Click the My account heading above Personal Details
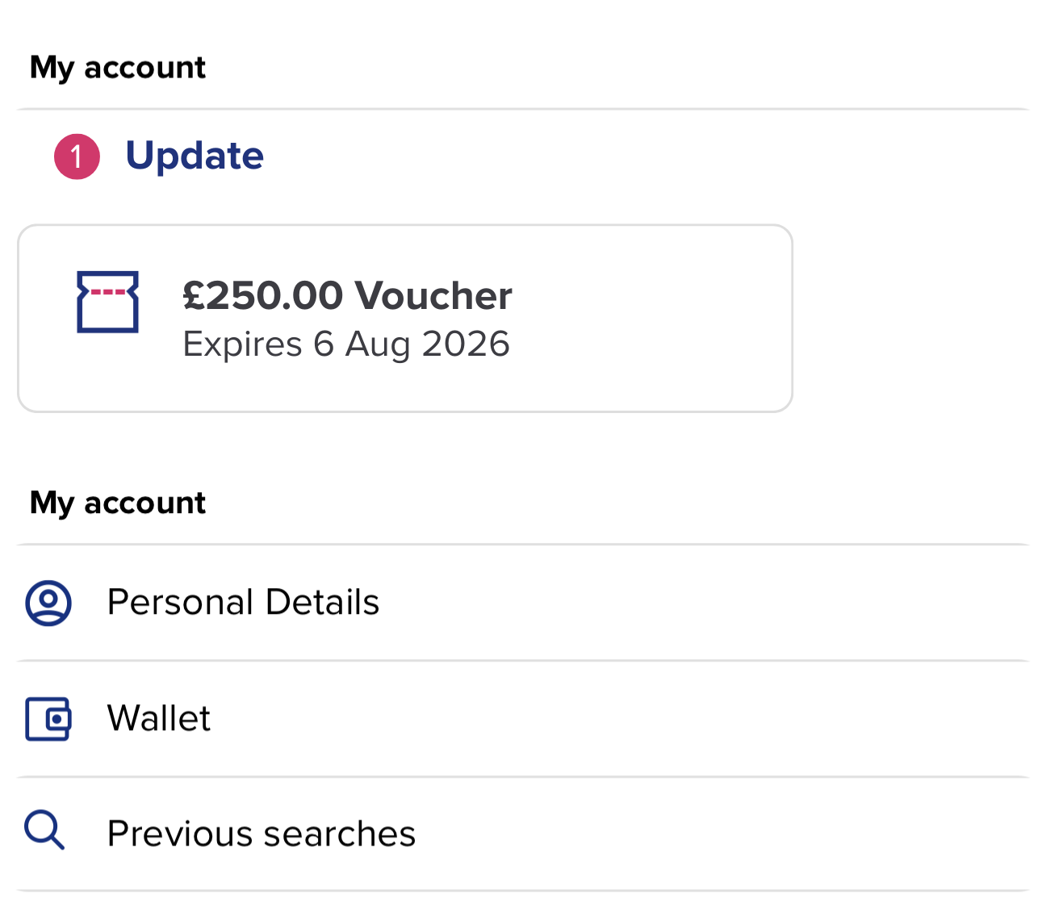This screenshot has width=1042, height=910. pyautogui.click(x=118, y=503)
